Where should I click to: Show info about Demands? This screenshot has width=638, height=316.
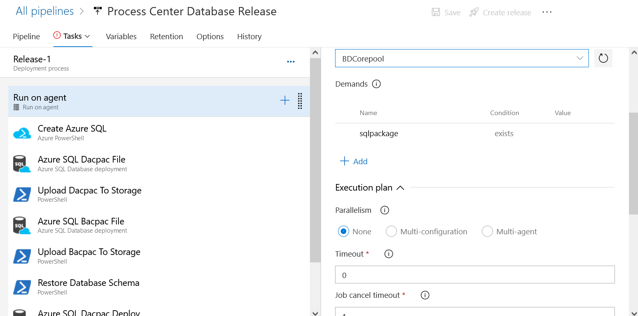tap(376, 84)
